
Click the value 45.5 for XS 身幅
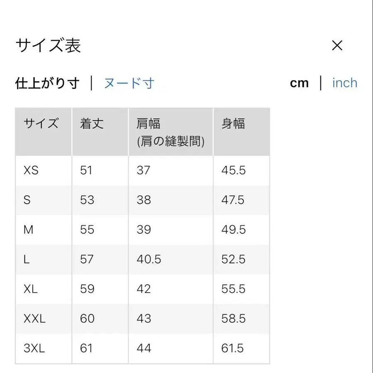click(x=233, y=170)
